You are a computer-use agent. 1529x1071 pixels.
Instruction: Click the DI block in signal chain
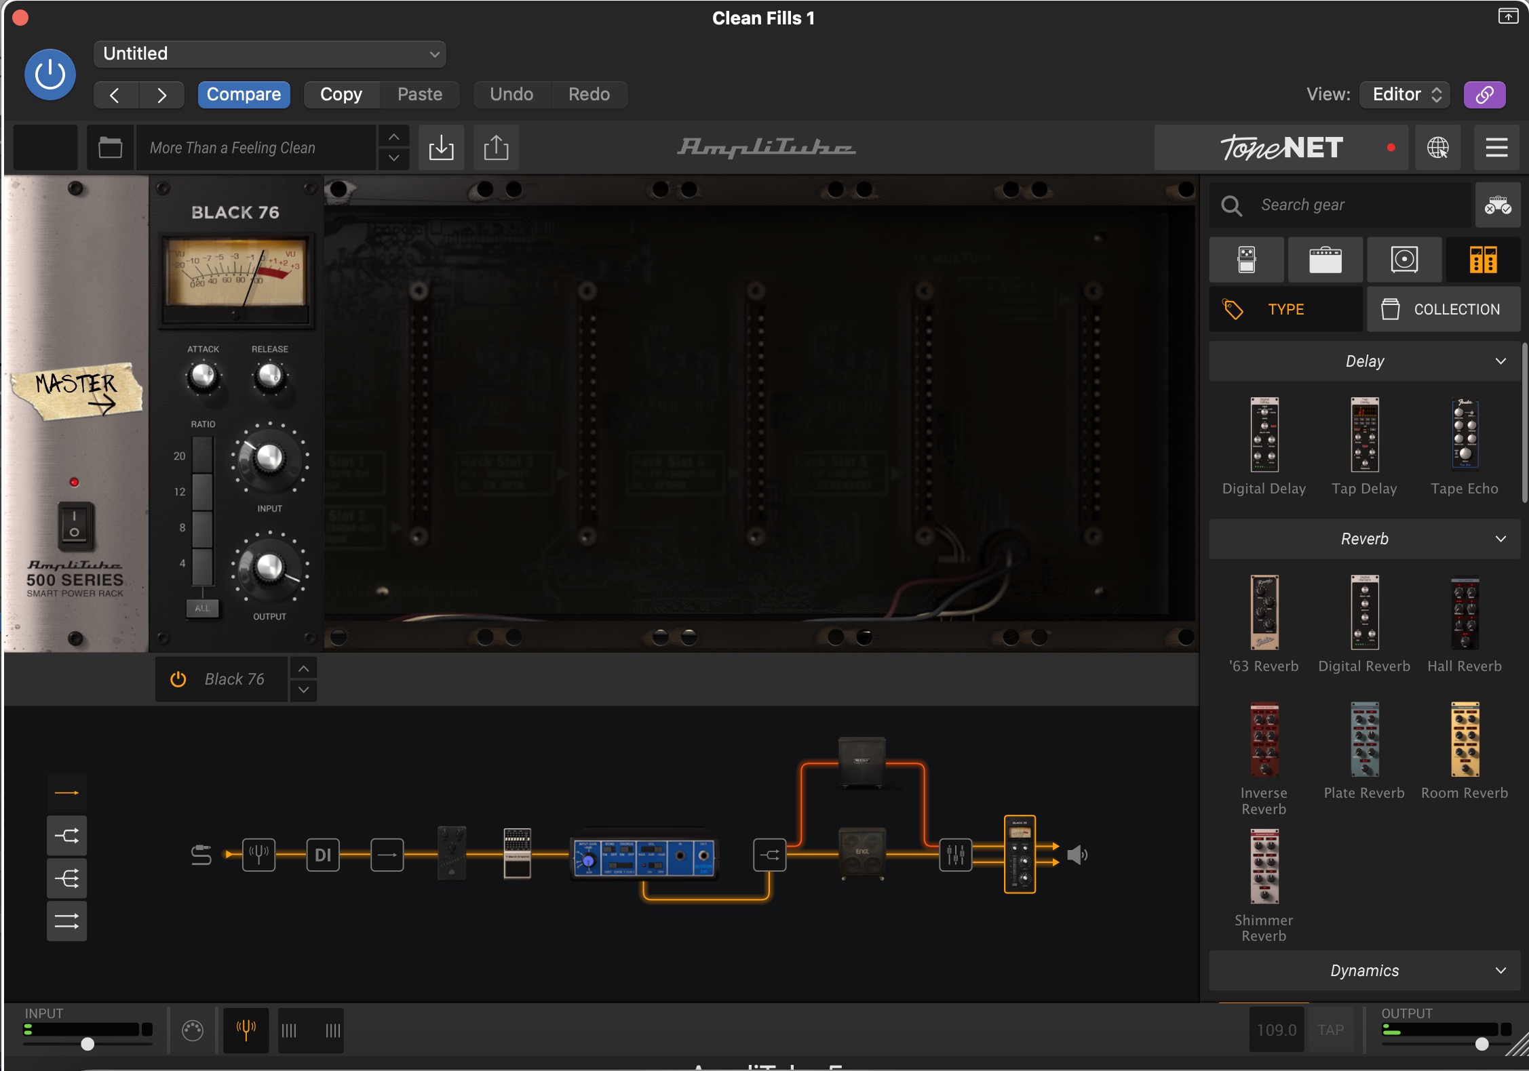(x=323, y=855)
